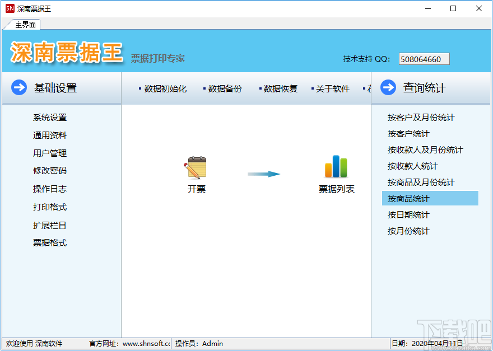Open the 票据列表 bar chart icon

[336, 167]
